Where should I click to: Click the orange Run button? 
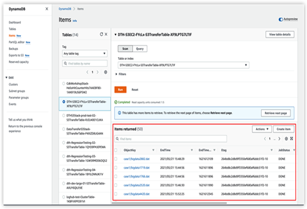121,90
